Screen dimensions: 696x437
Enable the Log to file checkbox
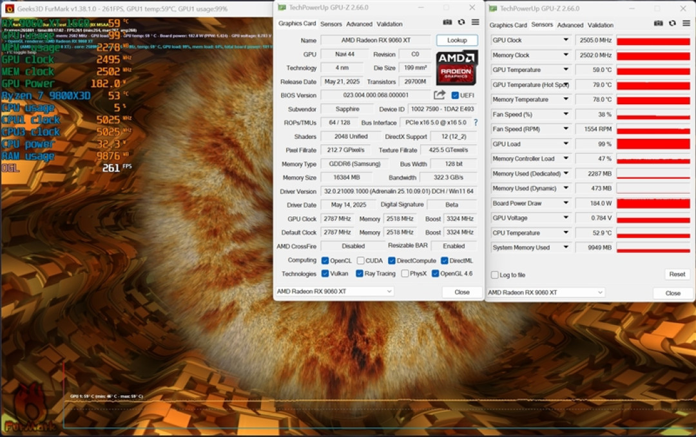(x=494, y=275)
